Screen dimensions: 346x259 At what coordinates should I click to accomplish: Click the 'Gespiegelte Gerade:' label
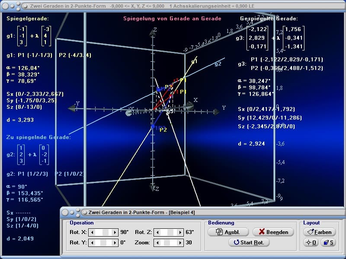pyautogui.click(x=269, y=19)
